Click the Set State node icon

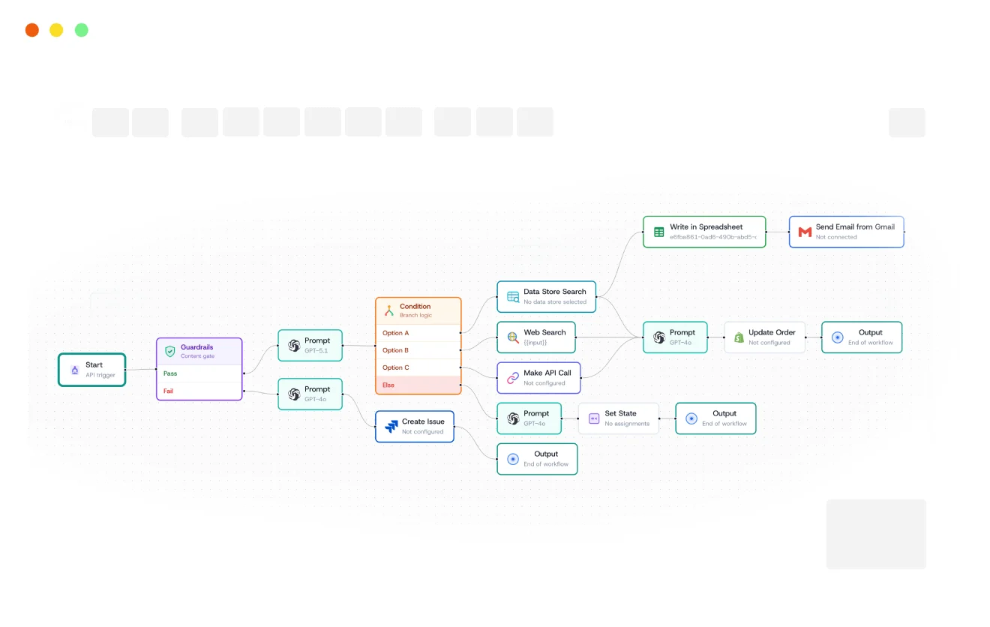(594, 418)
